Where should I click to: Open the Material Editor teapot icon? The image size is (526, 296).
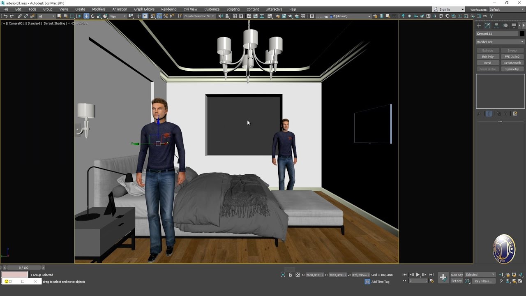click(x=270, y=16)
